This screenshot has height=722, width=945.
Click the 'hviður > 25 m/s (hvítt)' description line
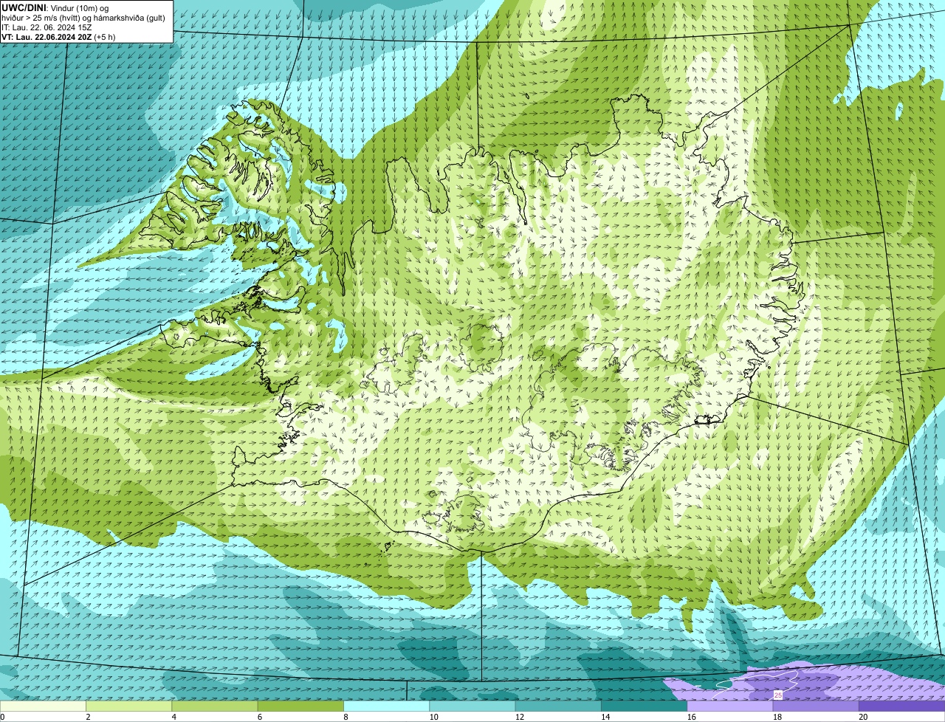(84, 18)
